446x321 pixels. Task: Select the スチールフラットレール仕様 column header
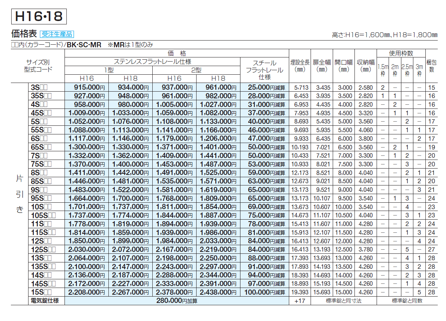coord(264,70)
